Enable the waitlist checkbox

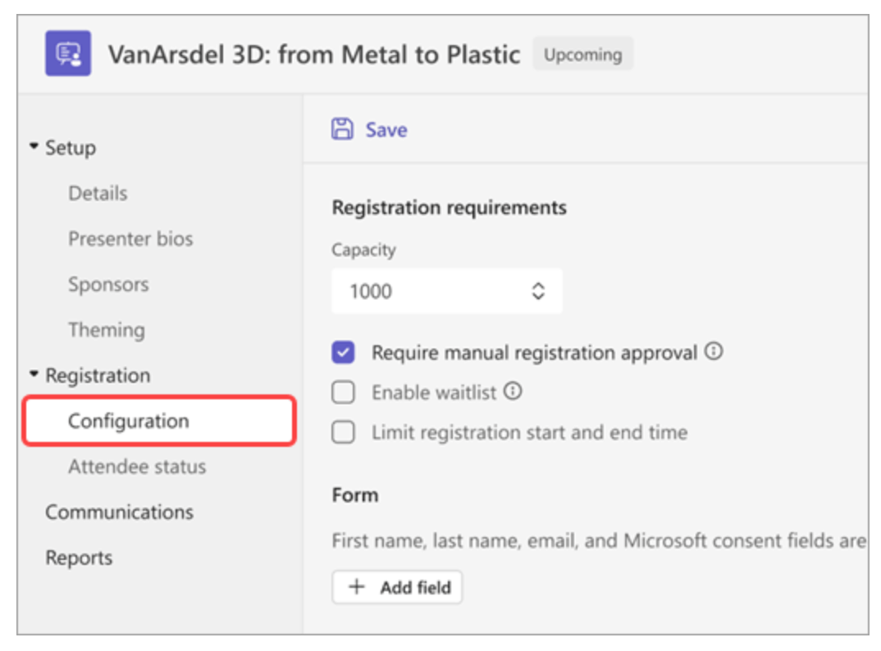click(x=343, y=392)
